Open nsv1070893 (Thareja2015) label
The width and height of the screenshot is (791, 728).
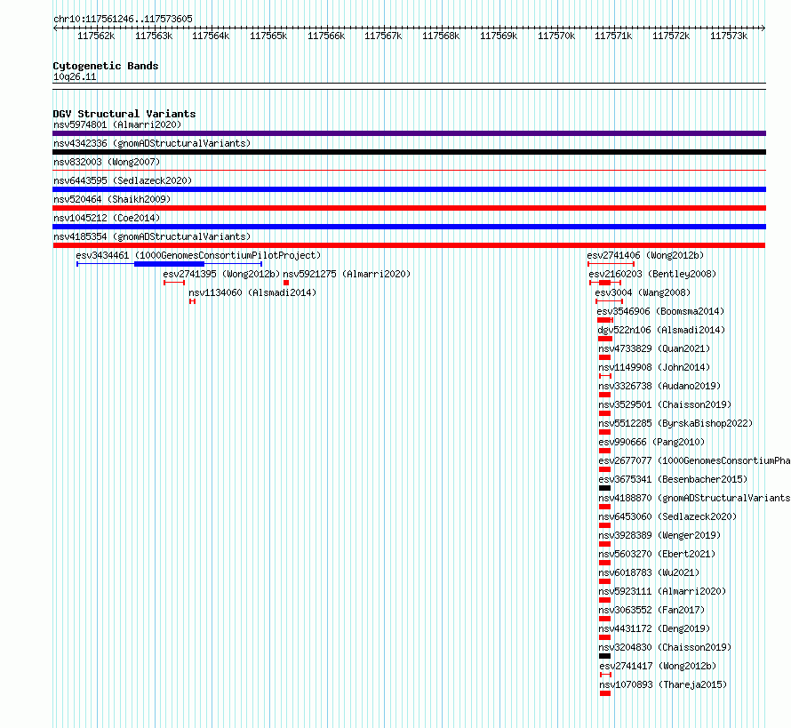tap(663, 684)
